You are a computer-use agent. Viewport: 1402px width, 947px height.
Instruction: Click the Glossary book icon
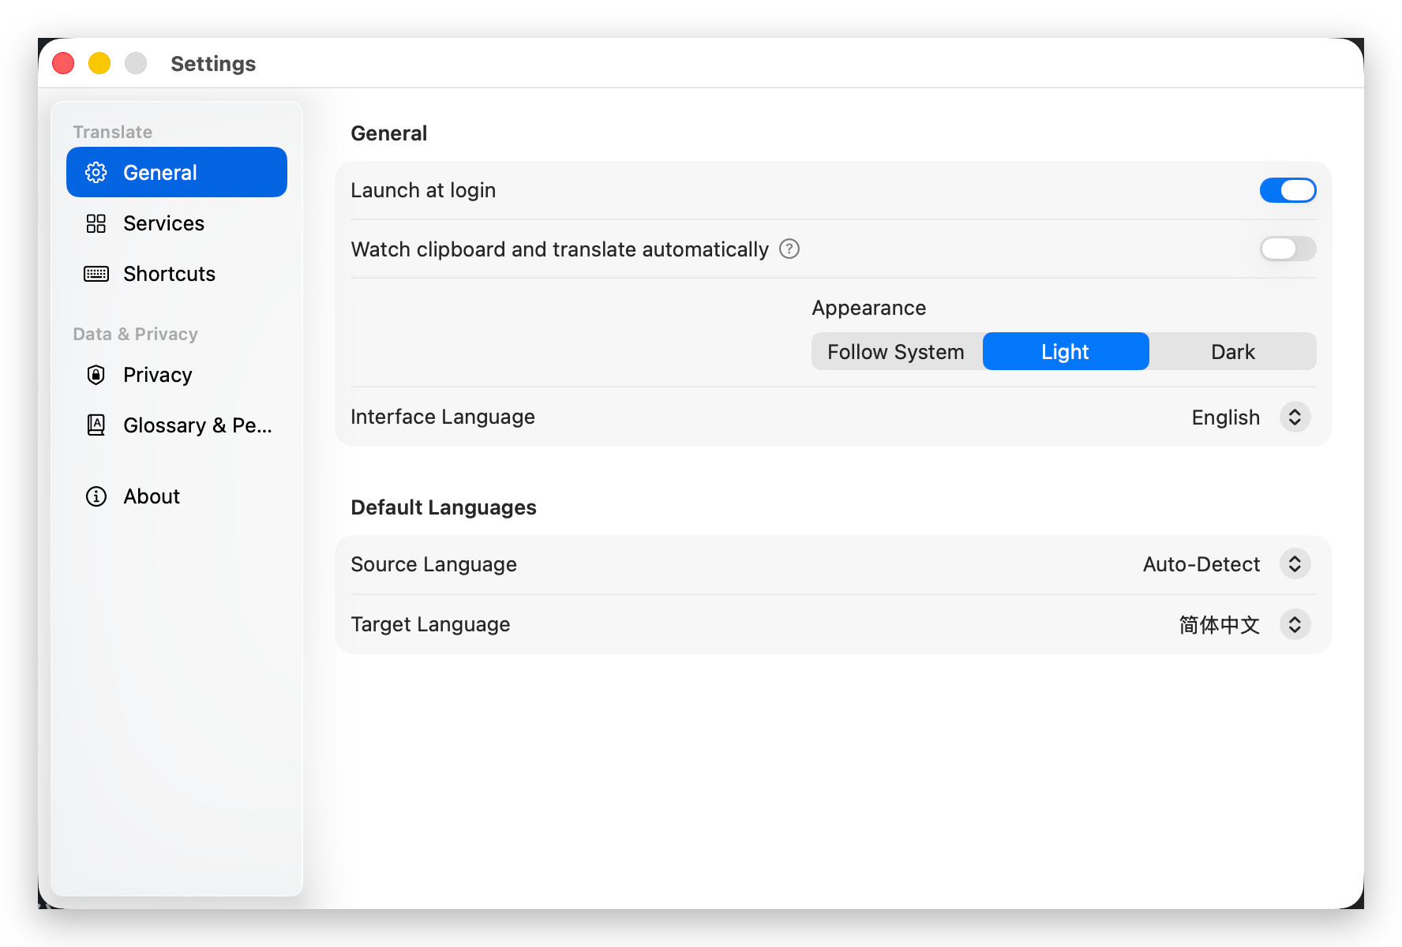click(96, 425)
